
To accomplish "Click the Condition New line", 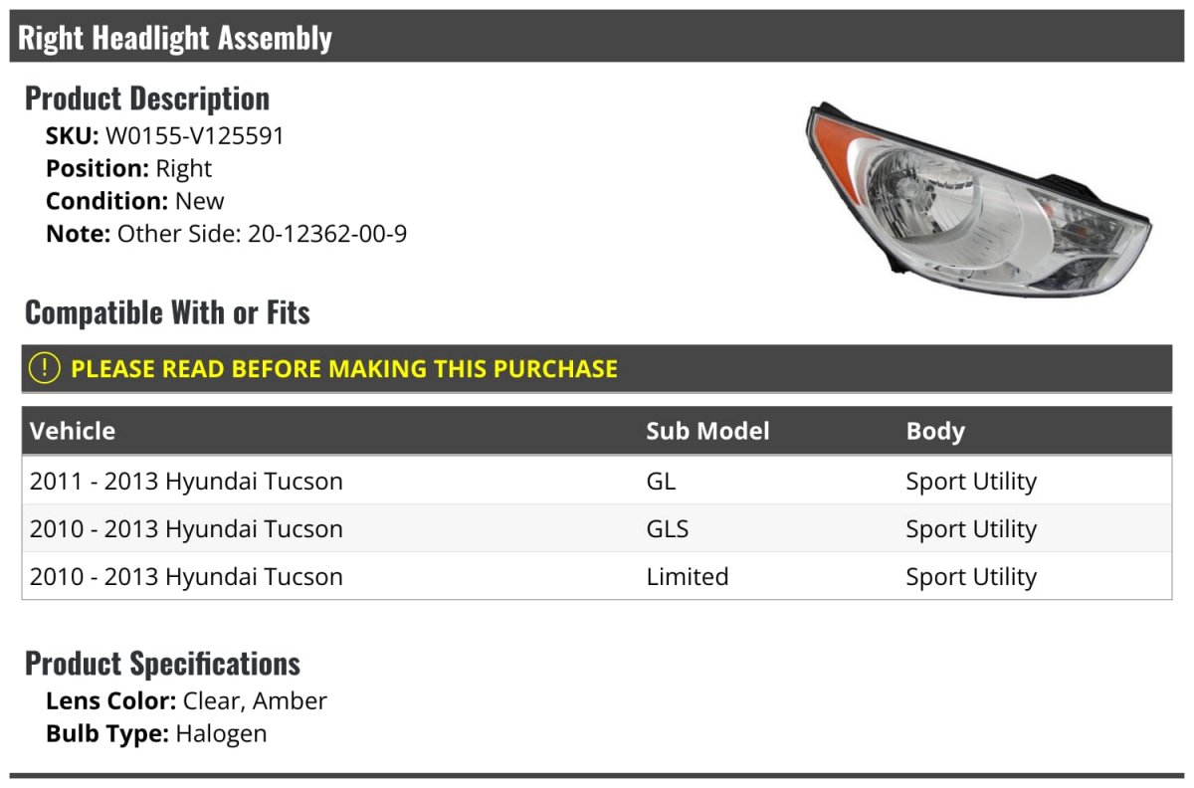I will click(135, 200).
